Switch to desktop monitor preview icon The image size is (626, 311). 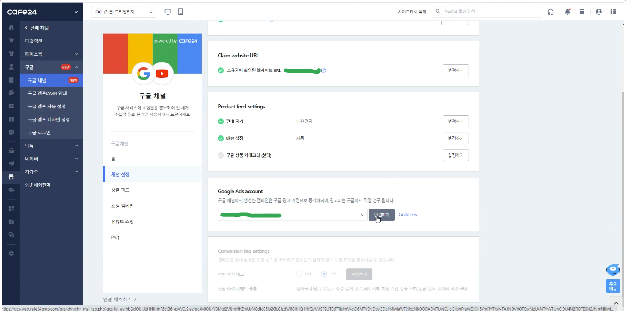(x=168, y=12)
